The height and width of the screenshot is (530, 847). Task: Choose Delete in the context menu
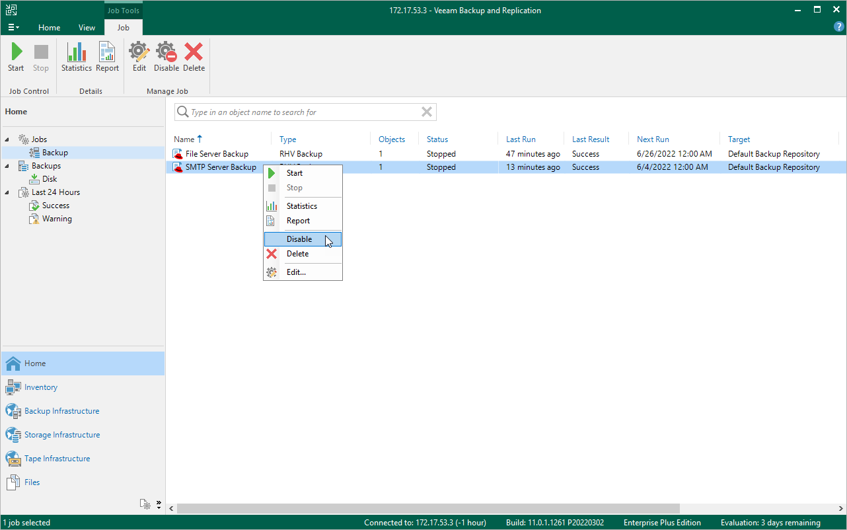[303, 254]
